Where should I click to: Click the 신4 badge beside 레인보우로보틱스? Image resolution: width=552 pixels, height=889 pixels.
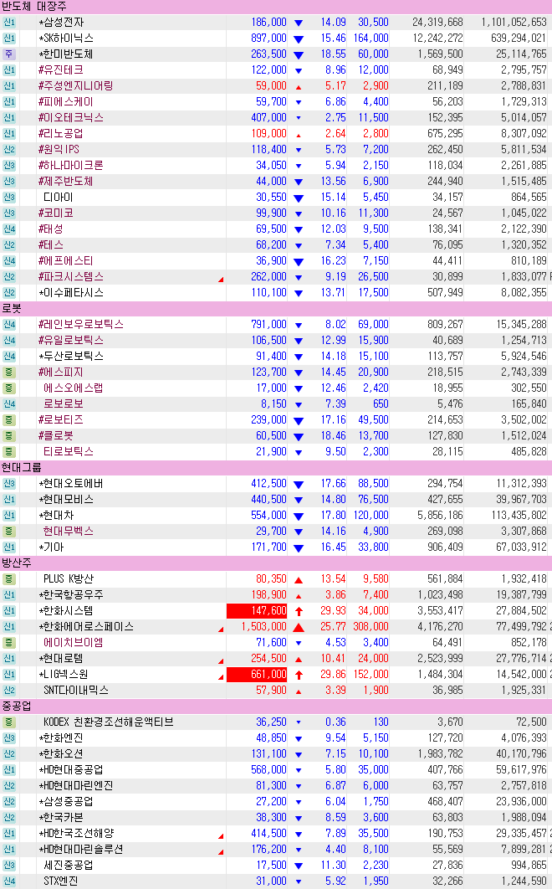point(9,324)
